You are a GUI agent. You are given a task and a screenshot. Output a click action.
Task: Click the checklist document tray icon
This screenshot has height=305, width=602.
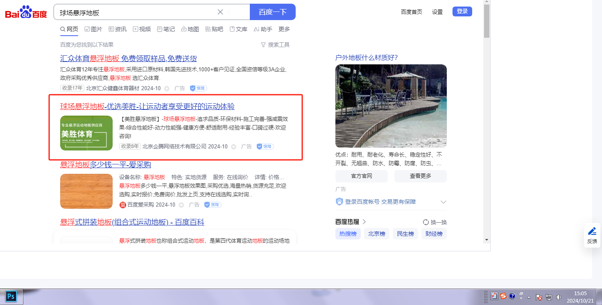coord(494,296)
